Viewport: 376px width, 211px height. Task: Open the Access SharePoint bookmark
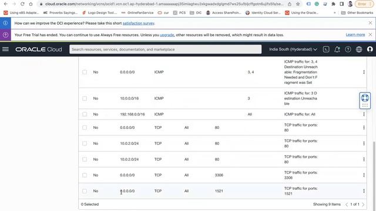(x=224, y=13)
